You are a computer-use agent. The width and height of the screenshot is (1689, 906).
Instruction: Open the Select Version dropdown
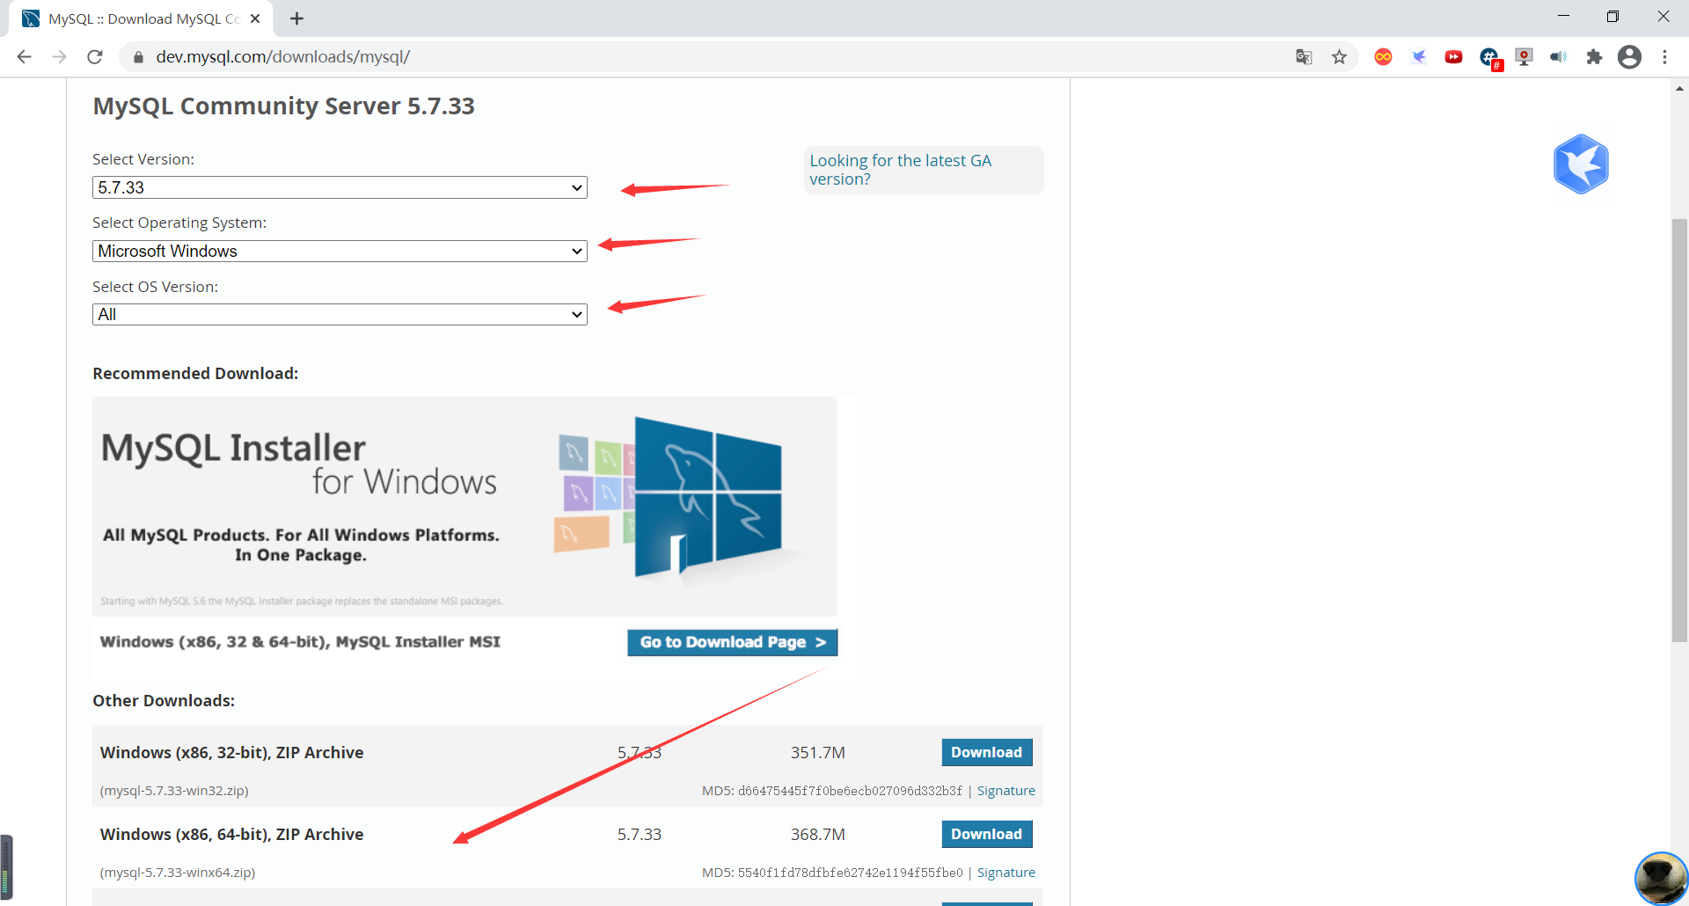340,187
